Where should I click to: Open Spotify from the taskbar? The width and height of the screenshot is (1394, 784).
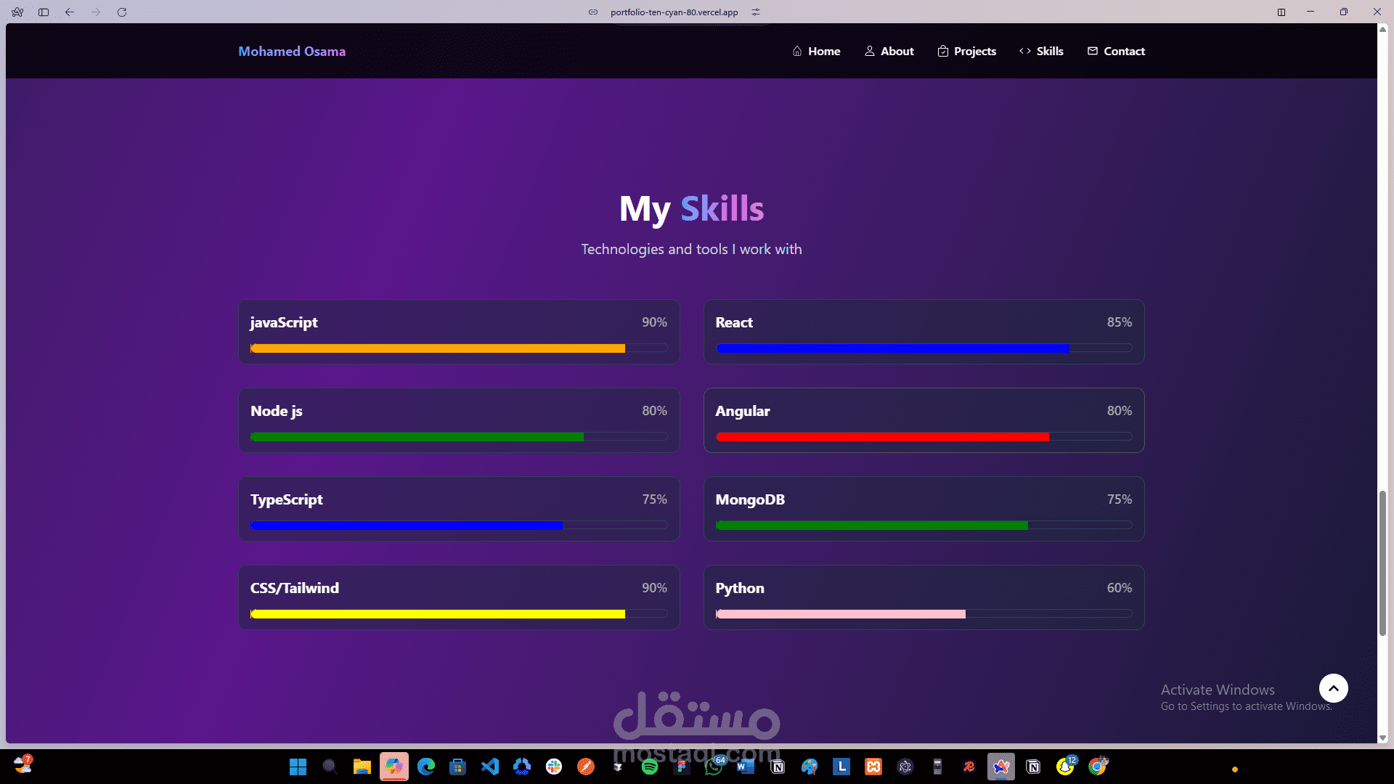click(650, 767)
